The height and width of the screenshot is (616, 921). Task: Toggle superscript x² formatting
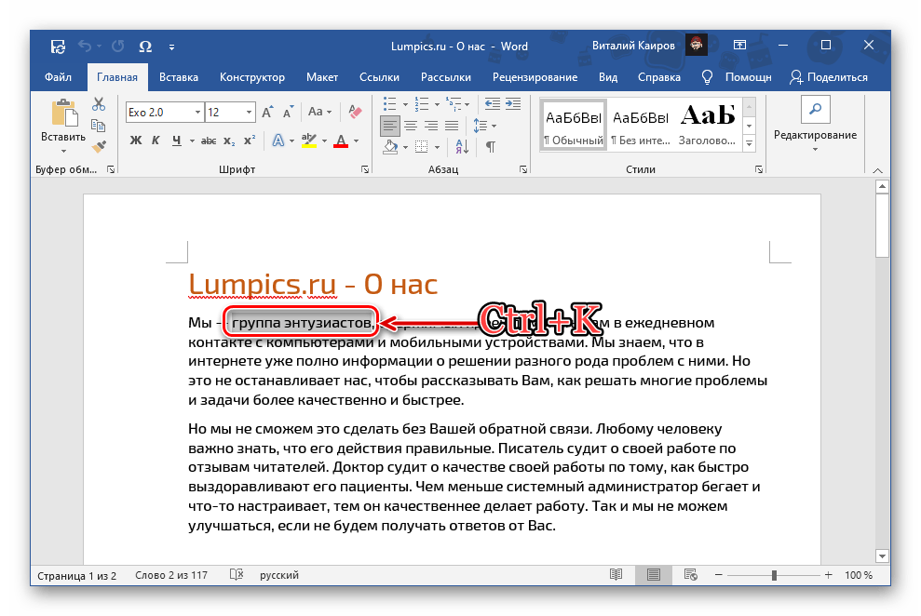(x=250, y=141)
